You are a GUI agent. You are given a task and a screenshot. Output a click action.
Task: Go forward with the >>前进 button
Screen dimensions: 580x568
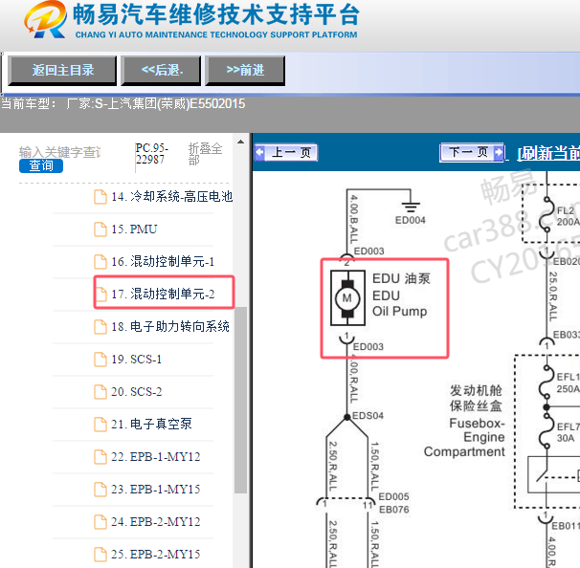(x=245, y=70)
